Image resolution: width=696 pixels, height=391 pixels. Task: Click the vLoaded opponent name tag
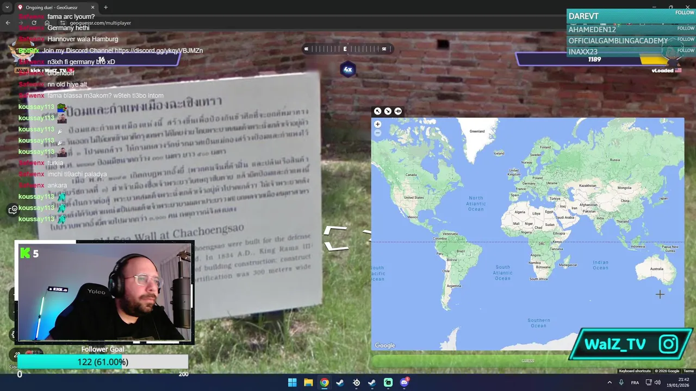666,71
